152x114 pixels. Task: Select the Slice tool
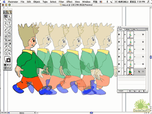click(x=6, y=50)
